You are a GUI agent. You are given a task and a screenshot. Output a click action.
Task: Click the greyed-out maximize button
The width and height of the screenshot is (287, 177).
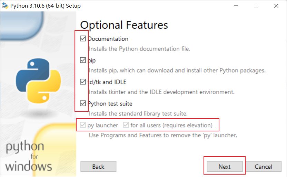[x=256, y=6]
